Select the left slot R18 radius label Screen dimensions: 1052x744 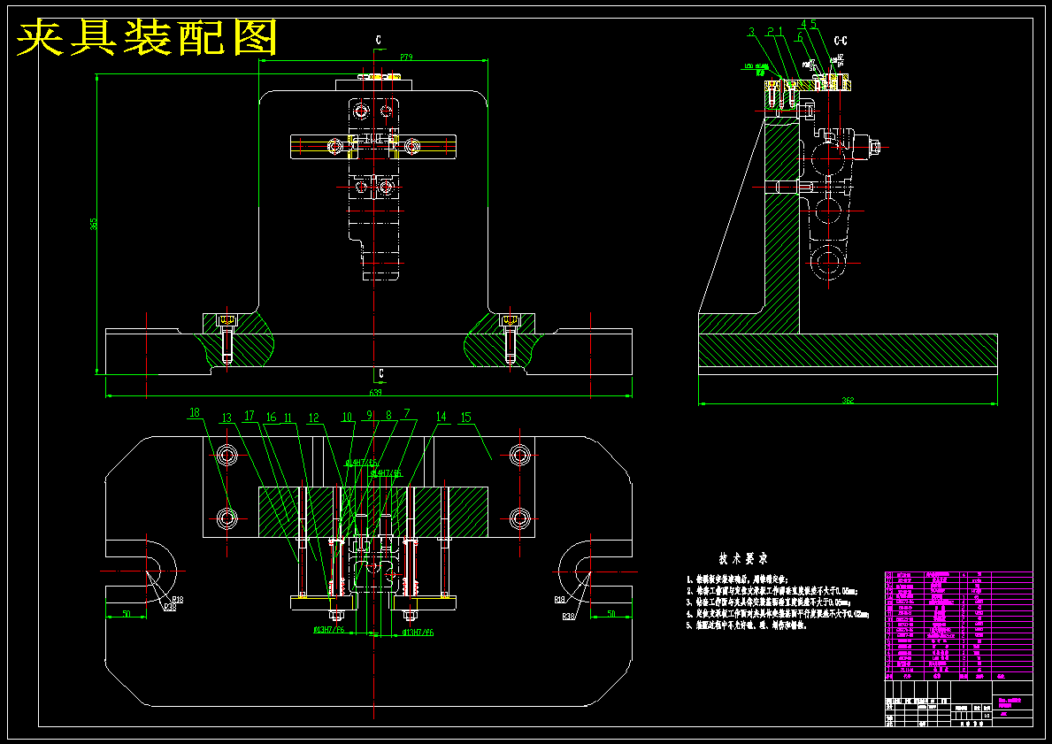pos(178,600)
